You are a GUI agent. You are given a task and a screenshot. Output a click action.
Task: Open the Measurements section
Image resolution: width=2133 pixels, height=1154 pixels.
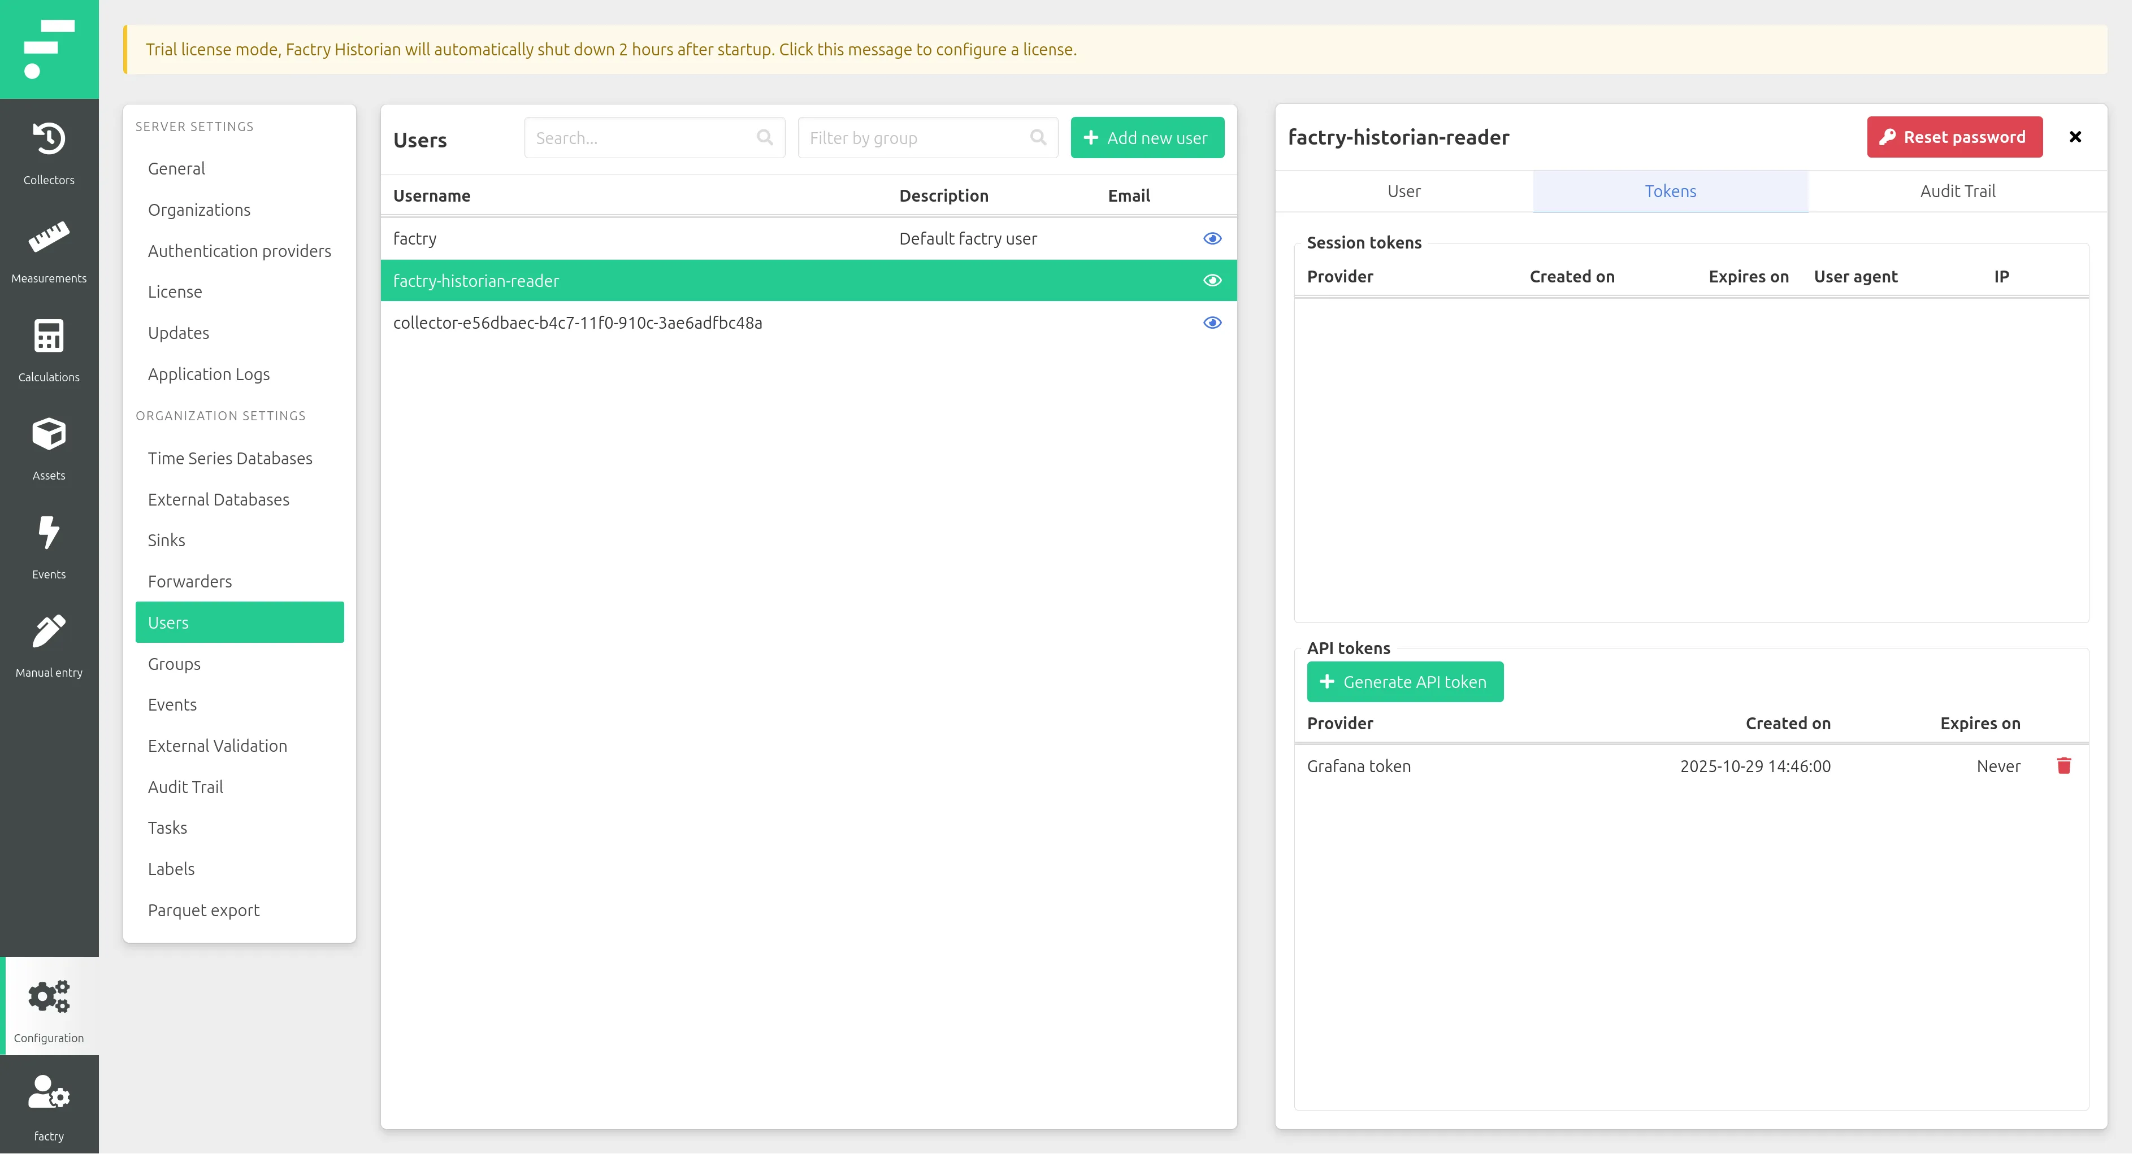[49, 252]
